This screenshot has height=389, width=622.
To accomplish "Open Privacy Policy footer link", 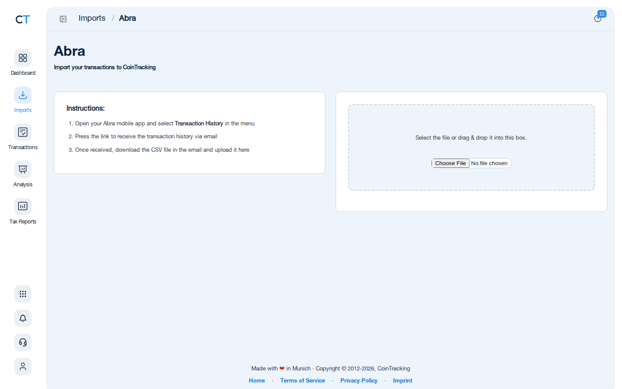I will [x=359, y=380].
